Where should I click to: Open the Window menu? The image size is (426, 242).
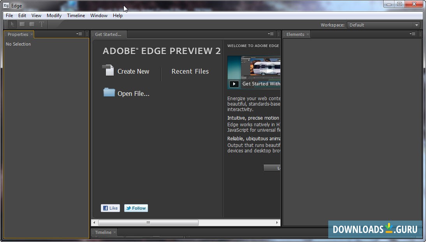(99, 16)
